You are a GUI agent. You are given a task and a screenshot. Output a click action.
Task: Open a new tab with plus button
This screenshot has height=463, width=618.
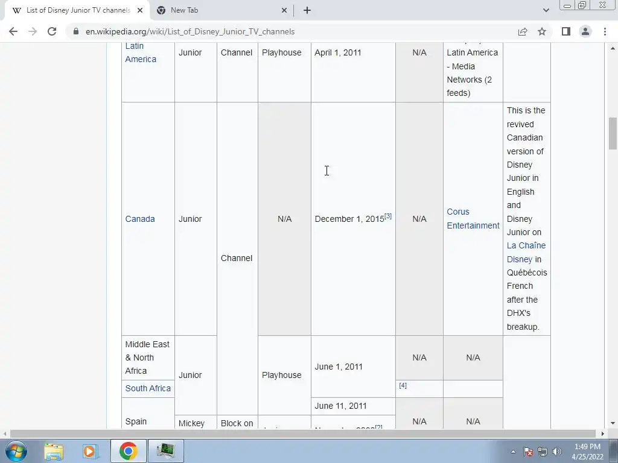[307, 11]
